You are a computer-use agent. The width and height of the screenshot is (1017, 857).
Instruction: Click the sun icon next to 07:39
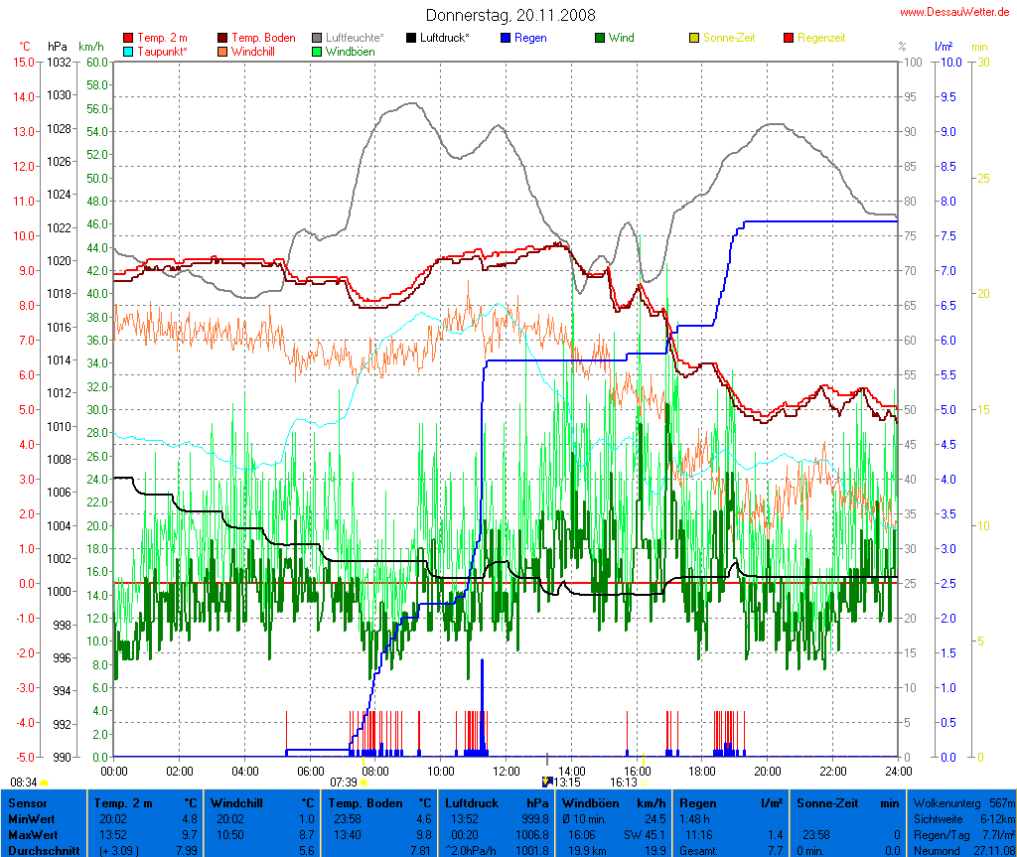[x=364, y=783]
